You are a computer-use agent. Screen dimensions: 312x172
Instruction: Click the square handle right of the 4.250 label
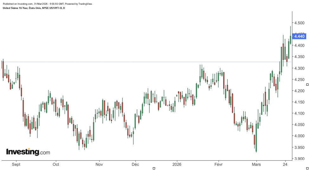point(307,84)
